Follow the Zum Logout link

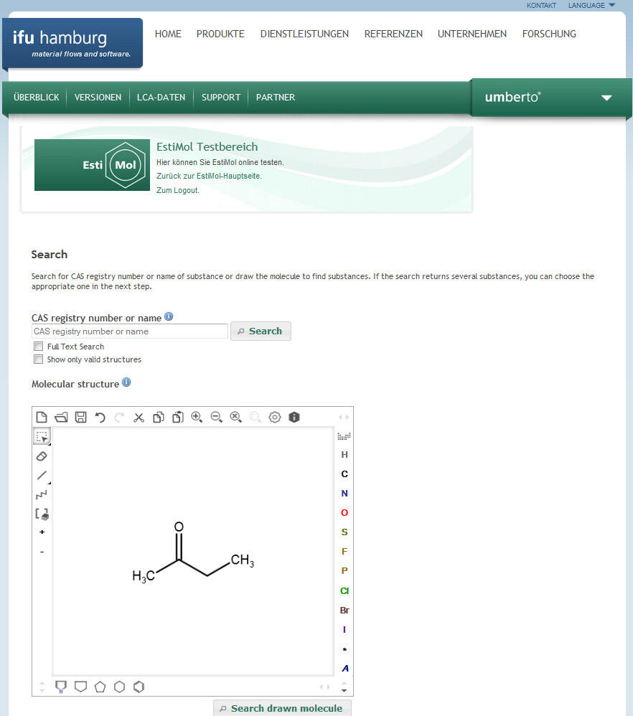coord(177,190)
